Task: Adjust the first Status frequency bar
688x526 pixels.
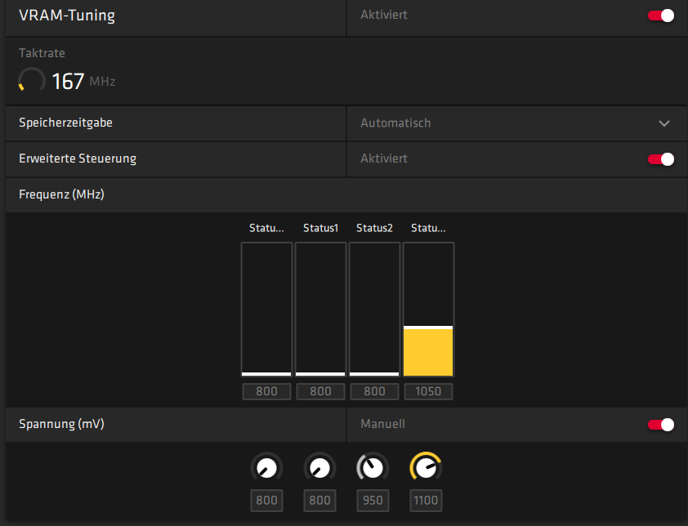Action: 266,310
